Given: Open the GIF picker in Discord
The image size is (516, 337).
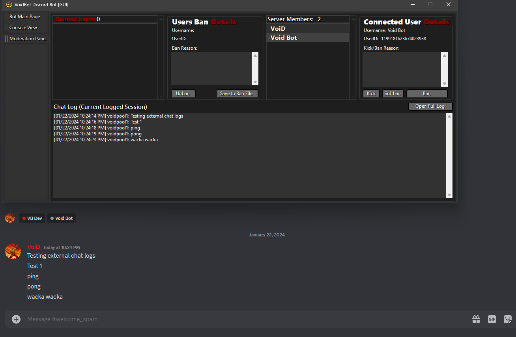Looking at the screenshot, I should tap(492, 319).
